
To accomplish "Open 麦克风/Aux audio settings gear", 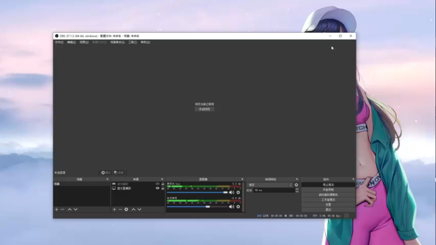I will coord(238,192).
